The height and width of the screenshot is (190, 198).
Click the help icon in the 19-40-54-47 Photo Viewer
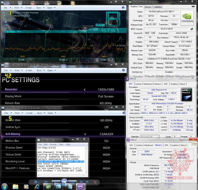coord(123,70)
